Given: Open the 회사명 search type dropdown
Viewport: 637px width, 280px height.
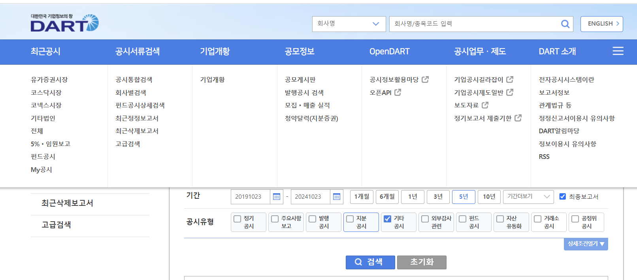Looking at the screenshot, I should 349,24.
